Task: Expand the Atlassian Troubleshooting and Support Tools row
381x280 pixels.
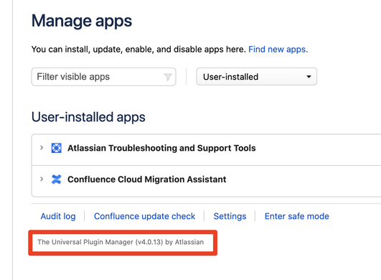Action: pyautogui.click(x=42, y=148)
